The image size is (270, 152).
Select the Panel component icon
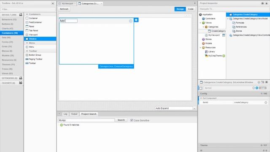pyautogui.click(x=27, y=26)
